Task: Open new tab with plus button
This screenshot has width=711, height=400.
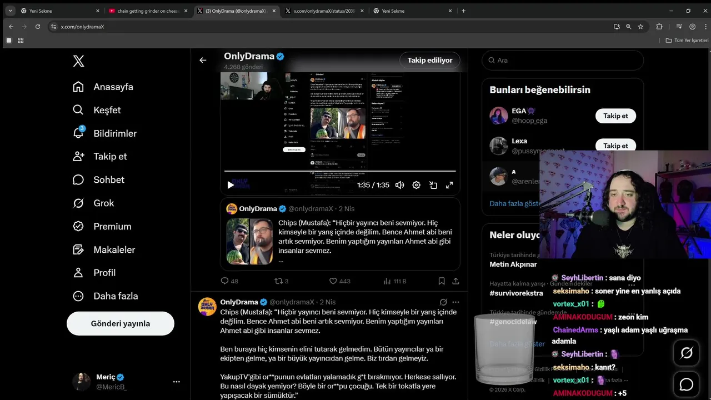Action: [x=463, y=11]
